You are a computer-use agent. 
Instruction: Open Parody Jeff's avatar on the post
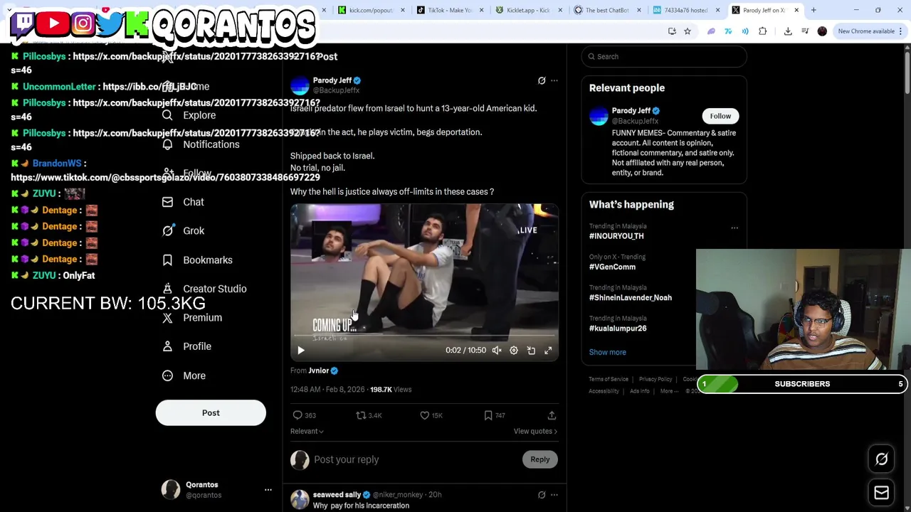coord(300,85)
